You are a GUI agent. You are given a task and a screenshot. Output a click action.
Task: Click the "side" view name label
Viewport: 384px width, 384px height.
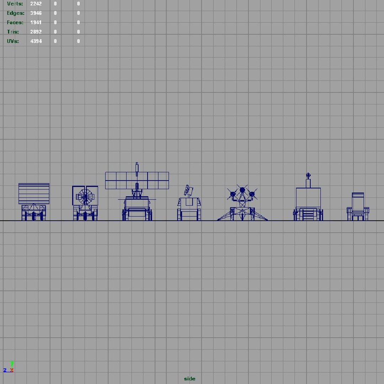point(190,379)
